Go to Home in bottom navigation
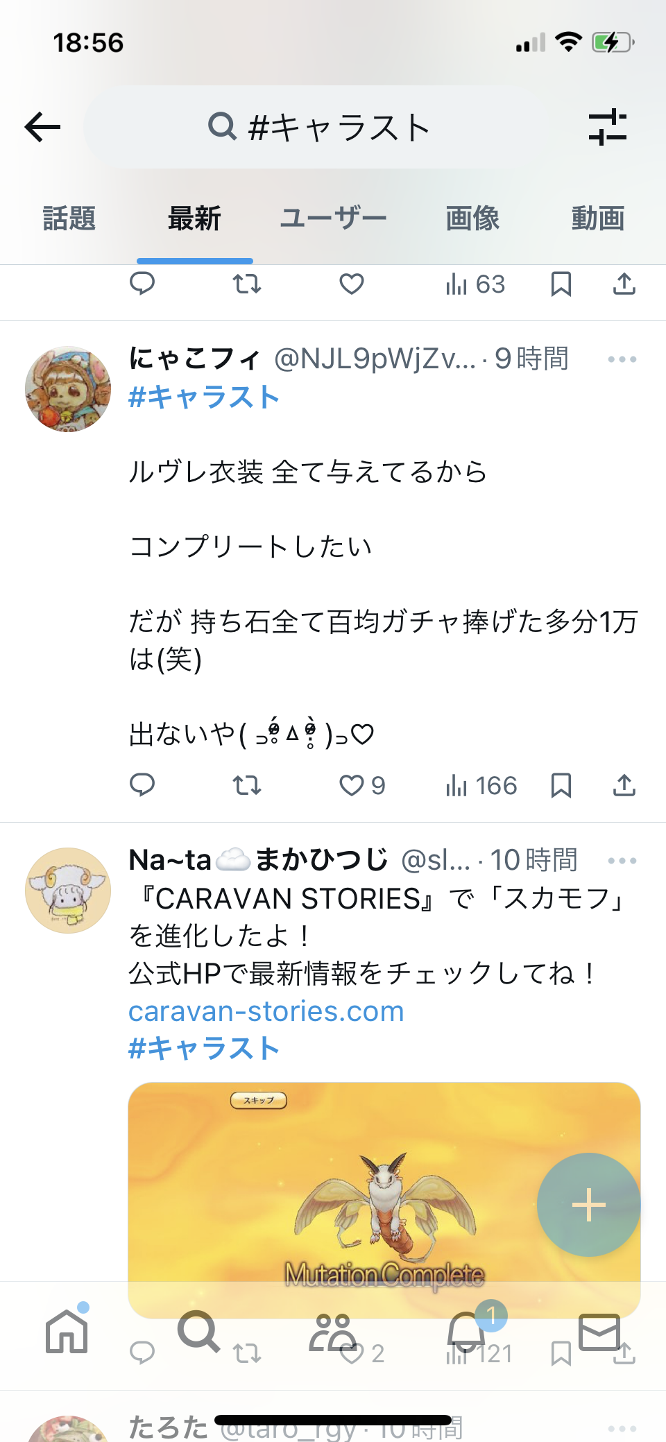Viewport: 666px width, 1442px height. point(67,1331)
